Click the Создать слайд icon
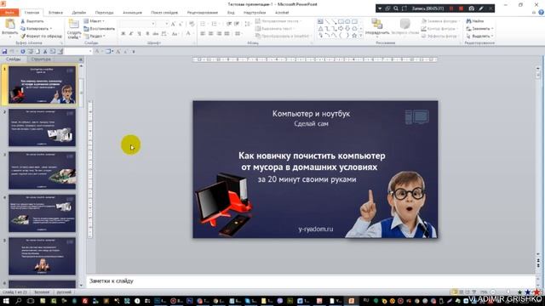The width and height of the screenshot is (545, 306). [x=74, y=25]
